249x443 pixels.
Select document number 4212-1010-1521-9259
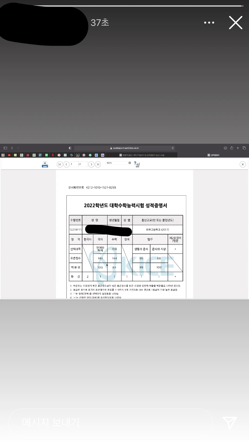pyautogui.click(x=101, y=188)
